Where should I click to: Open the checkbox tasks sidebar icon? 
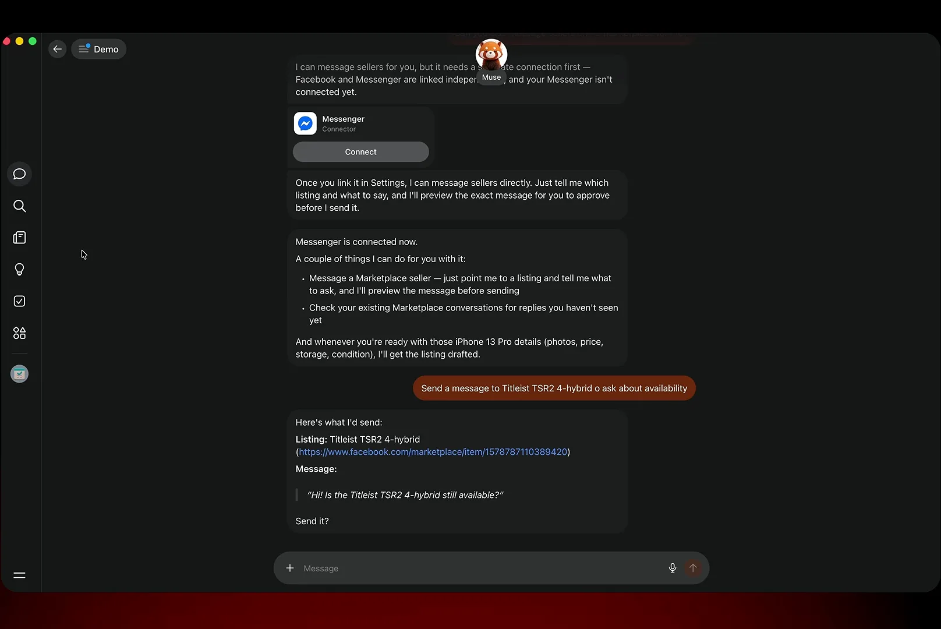coord(19,301)
